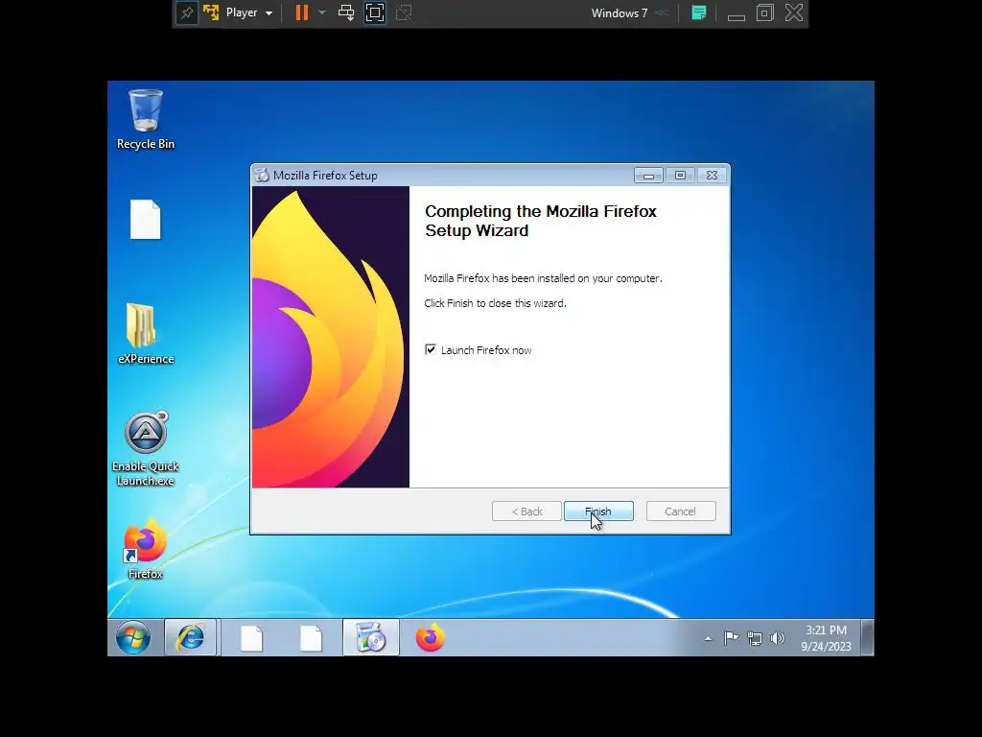
Task: Click the Cancel button in Firefox setup
Action: [x=680, y=511]
